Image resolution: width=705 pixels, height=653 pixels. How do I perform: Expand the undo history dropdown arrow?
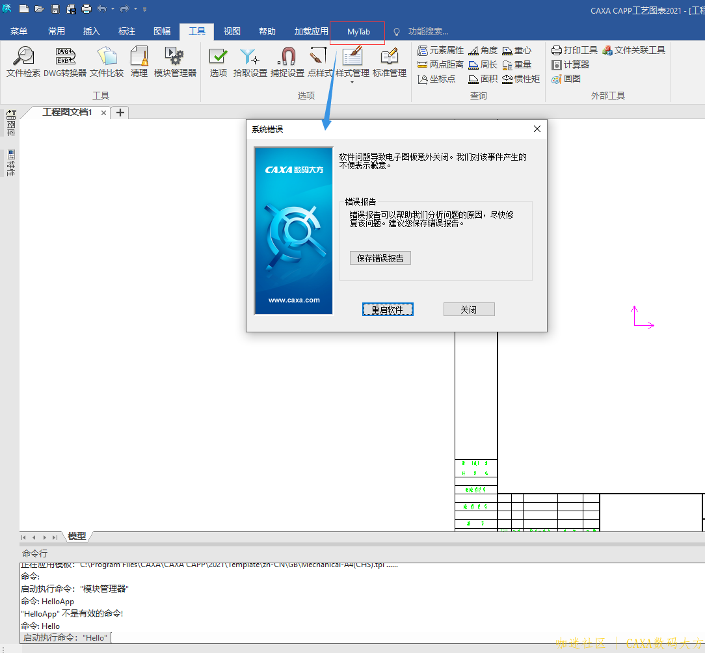tap(113, 8)
